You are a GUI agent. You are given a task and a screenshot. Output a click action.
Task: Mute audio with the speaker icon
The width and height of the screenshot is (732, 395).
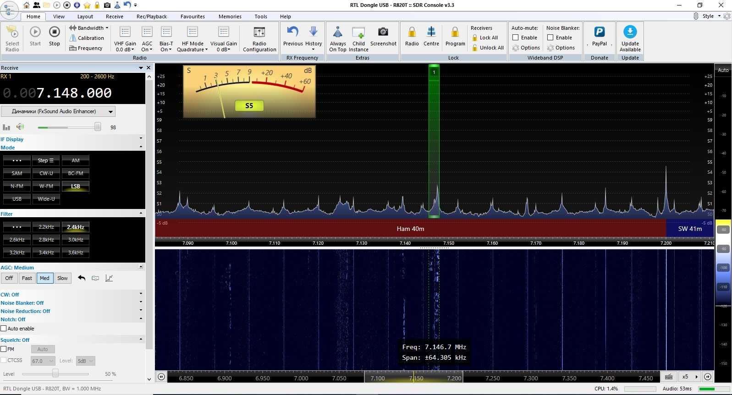(x=20, y=127)
